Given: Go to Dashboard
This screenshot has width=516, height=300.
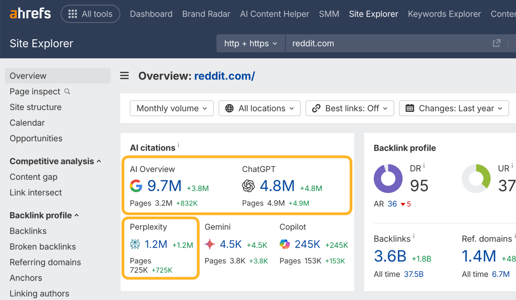Looking at the screenshot, I should (151, 14).
